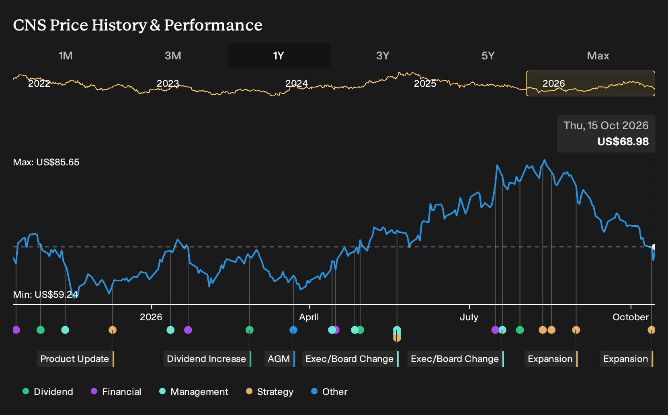The height and width of the screenshot is (415, 668).
Task: Click the purple Financial marker between 2026 and April
Action: (x=188, y=330)
